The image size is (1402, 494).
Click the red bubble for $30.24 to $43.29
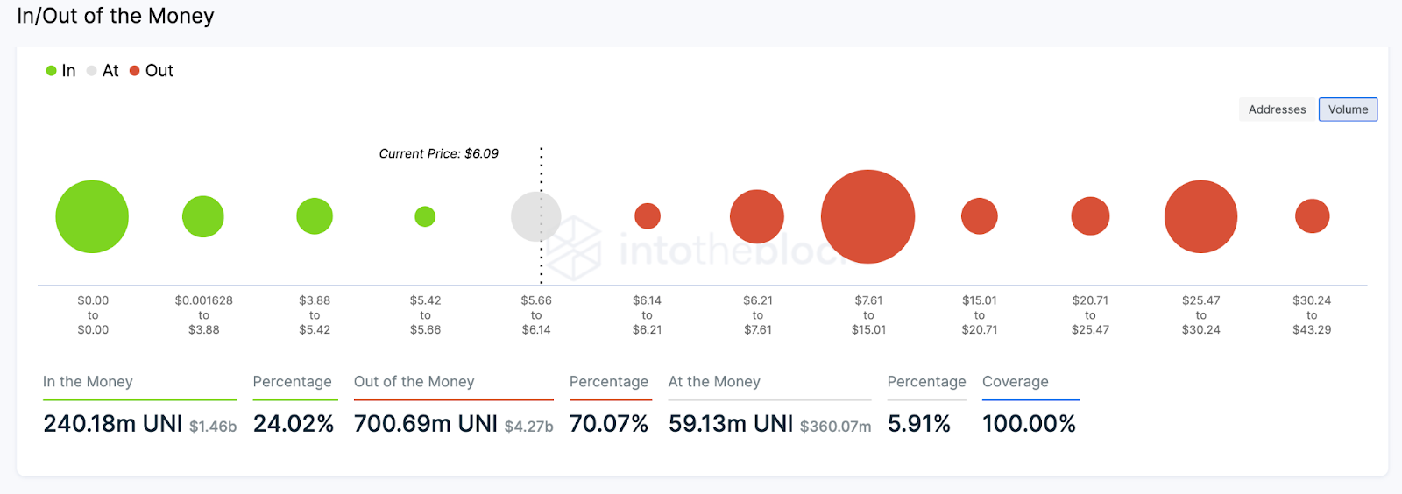pyautogui.click(x=1312, y=216)
